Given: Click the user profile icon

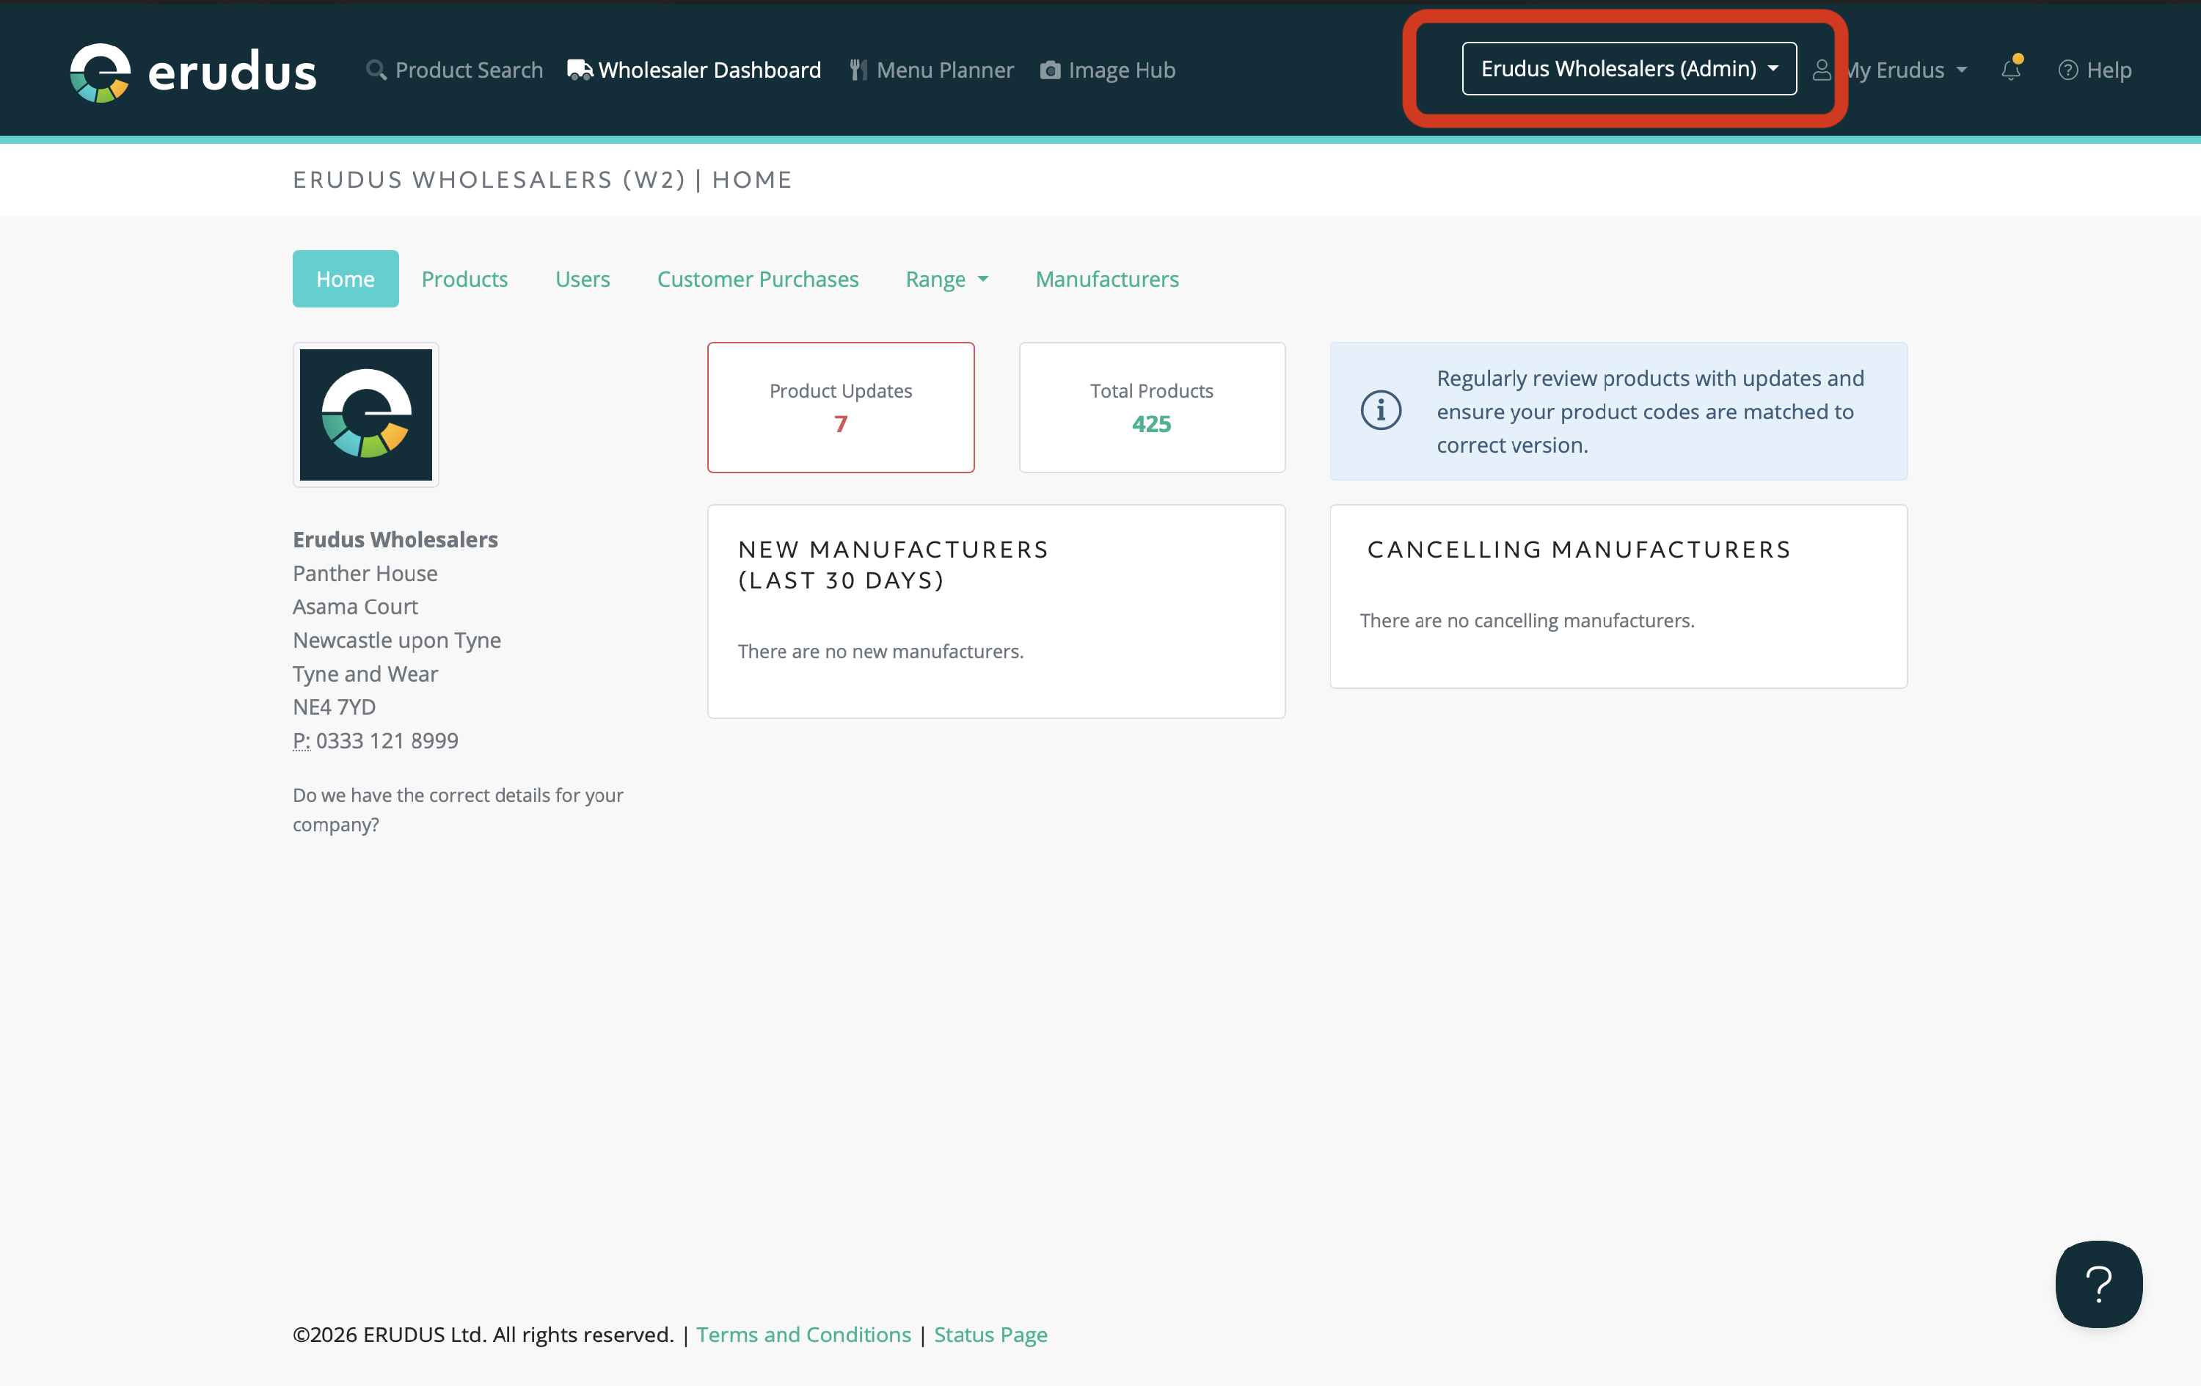Looking at the screenshot, I should tap(1822, 70).
